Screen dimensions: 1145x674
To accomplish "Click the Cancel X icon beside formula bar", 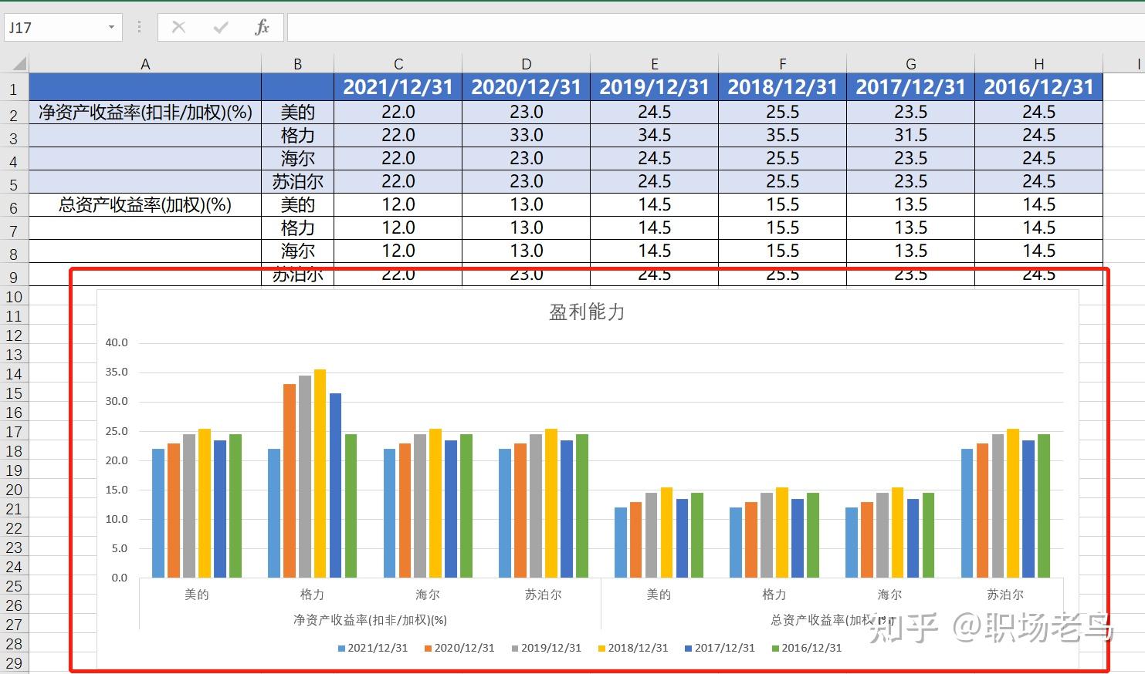I will (x=178, y=26).
